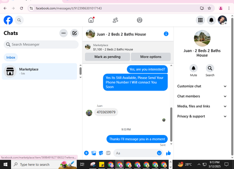234x169 pixels.
Task: Click in Search Messenger field
Action: pos(41,44)
